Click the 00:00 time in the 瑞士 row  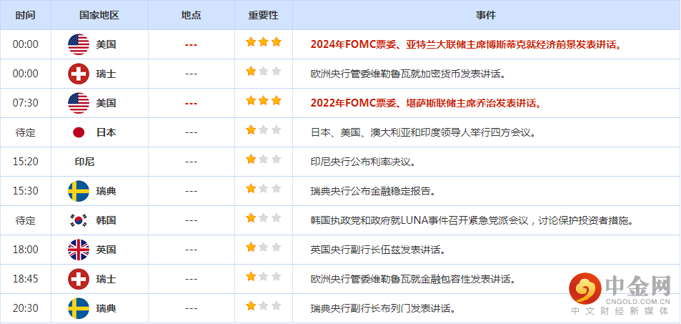tap(26, 74)
